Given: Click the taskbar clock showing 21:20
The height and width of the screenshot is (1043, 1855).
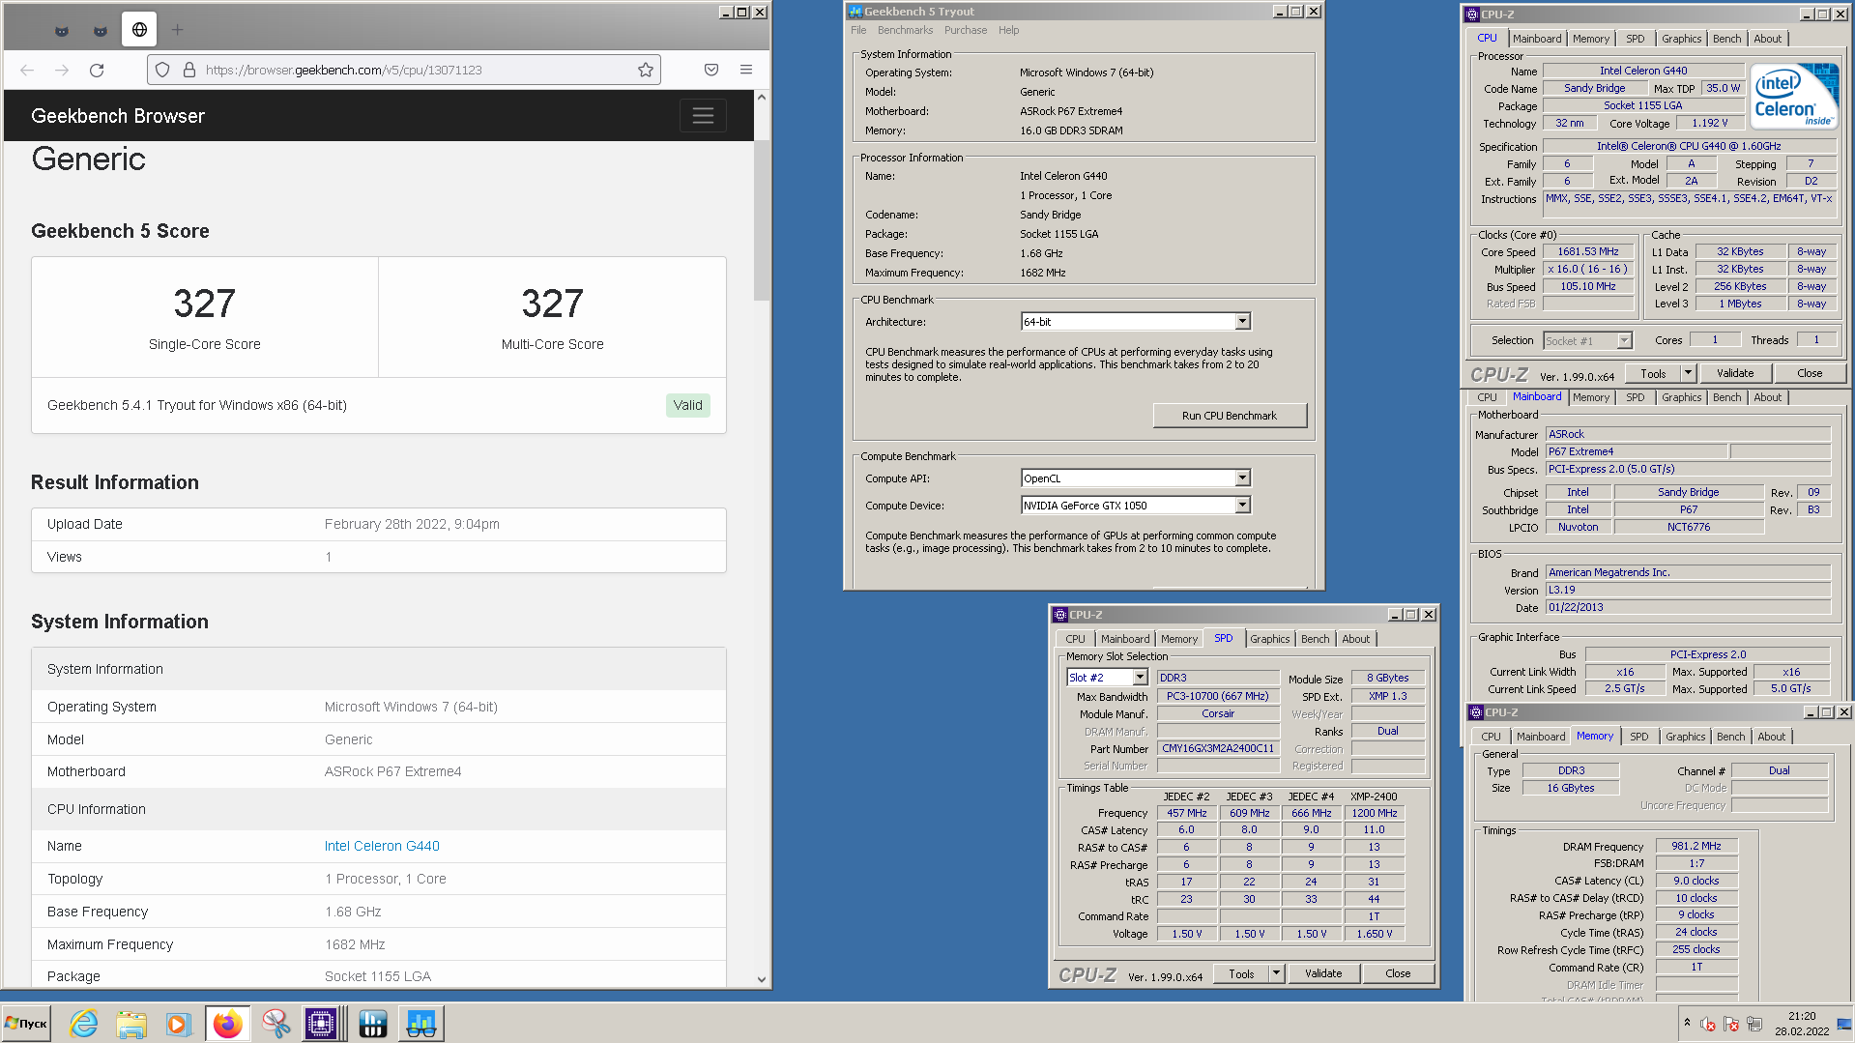Looking at the screenshot, I should click(1801, 1024).
